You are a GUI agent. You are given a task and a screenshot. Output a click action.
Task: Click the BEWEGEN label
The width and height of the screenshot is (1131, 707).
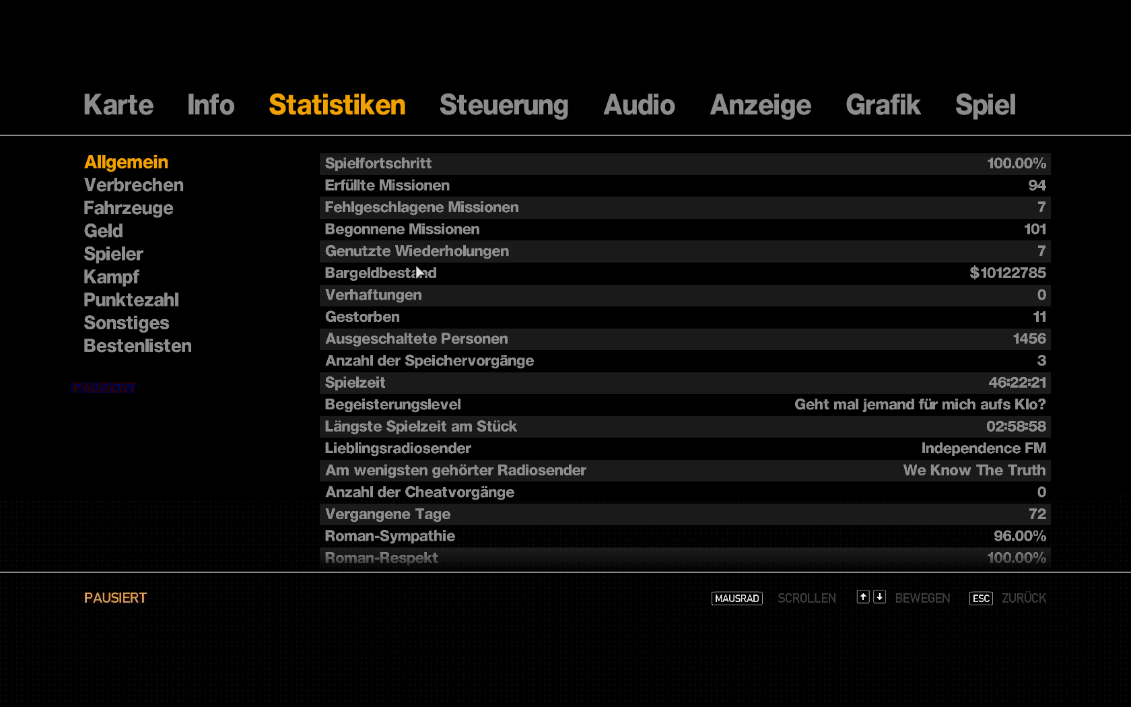[922, 598]
